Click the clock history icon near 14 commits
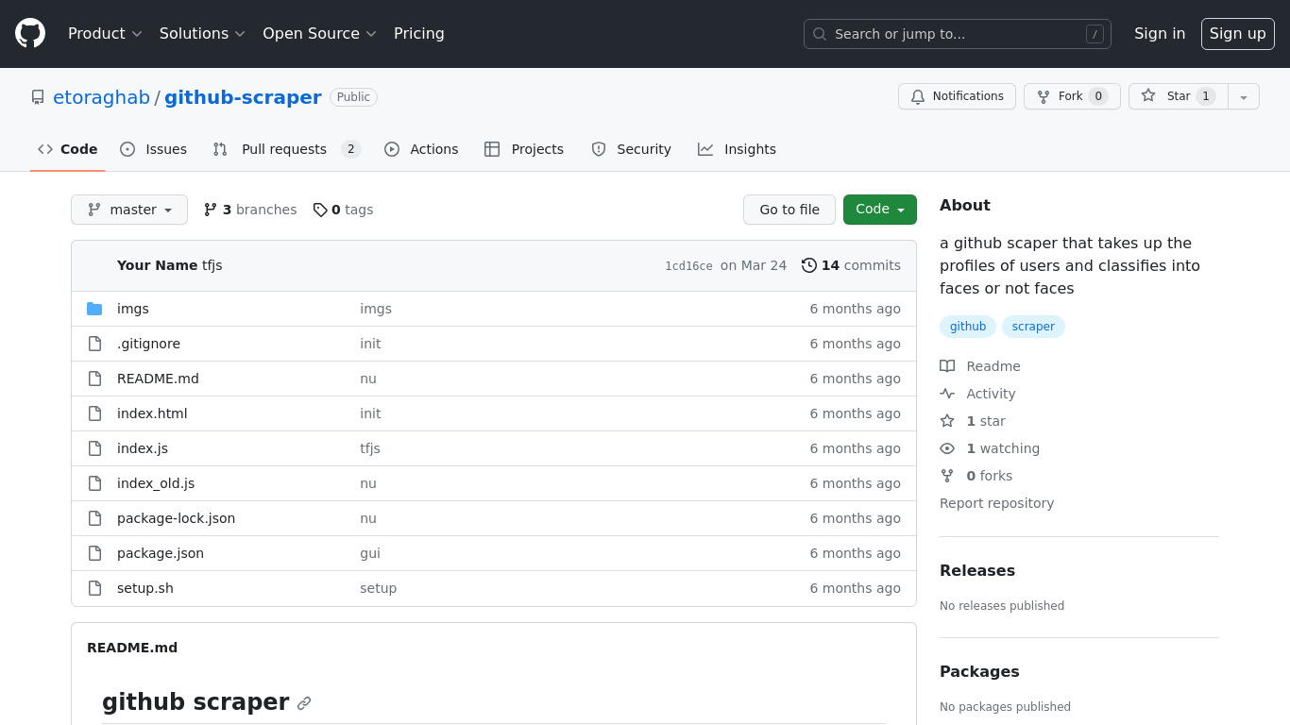Viewport: 1290px width, 725px height. tap(809, 265)
